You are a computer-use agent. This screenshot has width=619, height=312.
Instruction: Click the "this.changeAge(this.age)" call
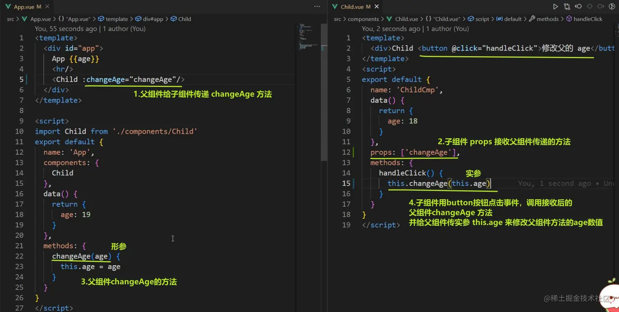point(439,183)
